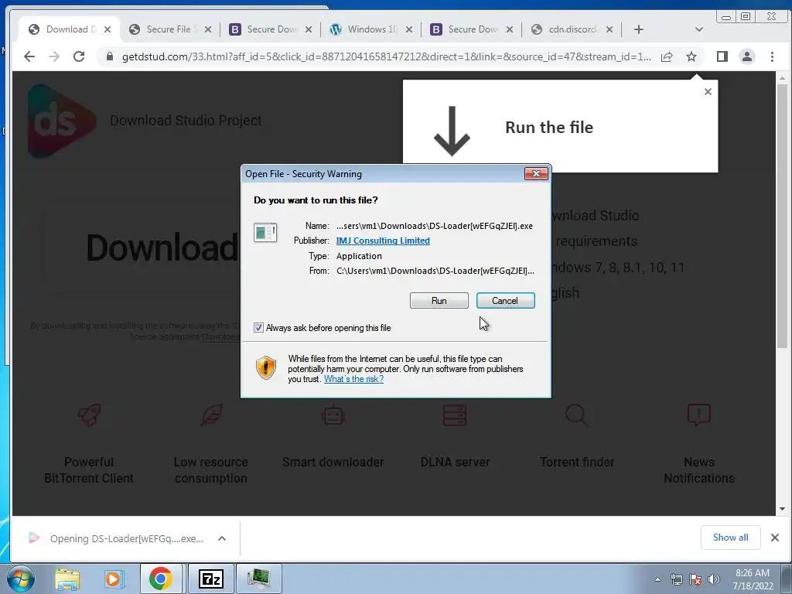792x594 pixels.
Task: Click the Action Center flag tray icon
Action: 695,579
